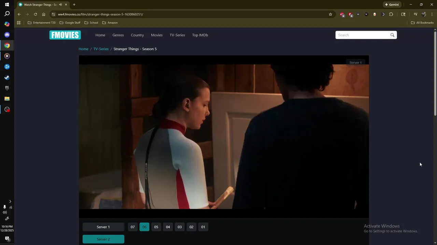
Task: Open Copilot from the taskbar
Action: pos(7,24)
